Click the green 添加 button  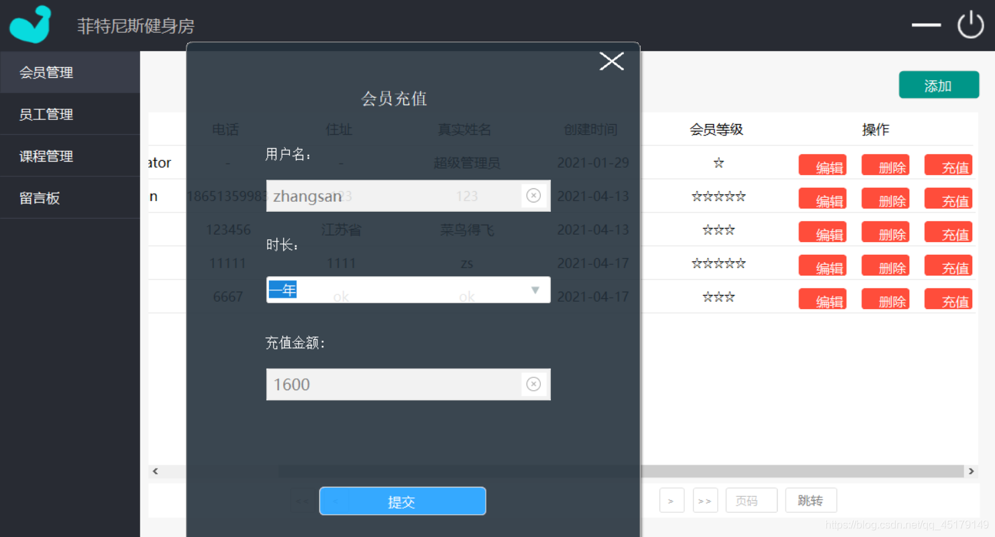tap(939, 85)
